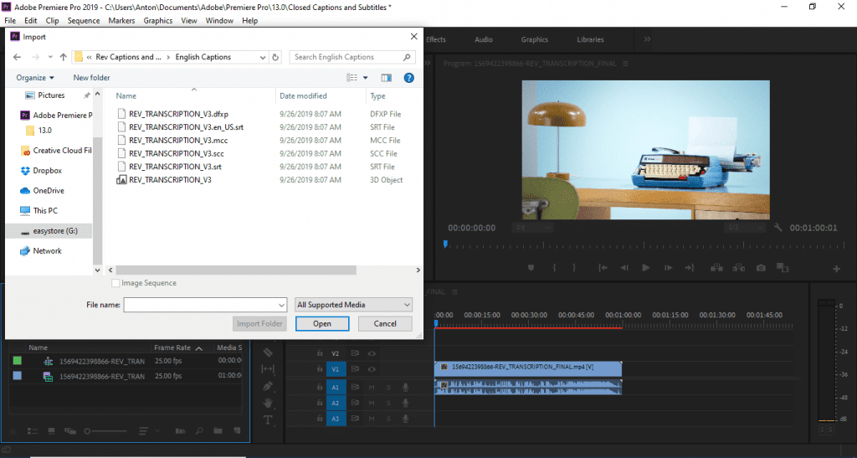Create a new bin in Project panel

[x=218, y=431]
